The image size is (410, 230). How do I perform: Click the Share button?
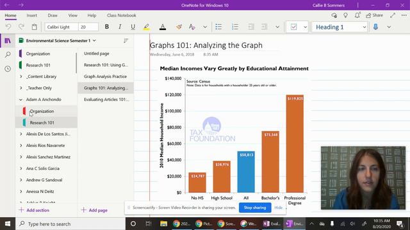coord(374,15)
